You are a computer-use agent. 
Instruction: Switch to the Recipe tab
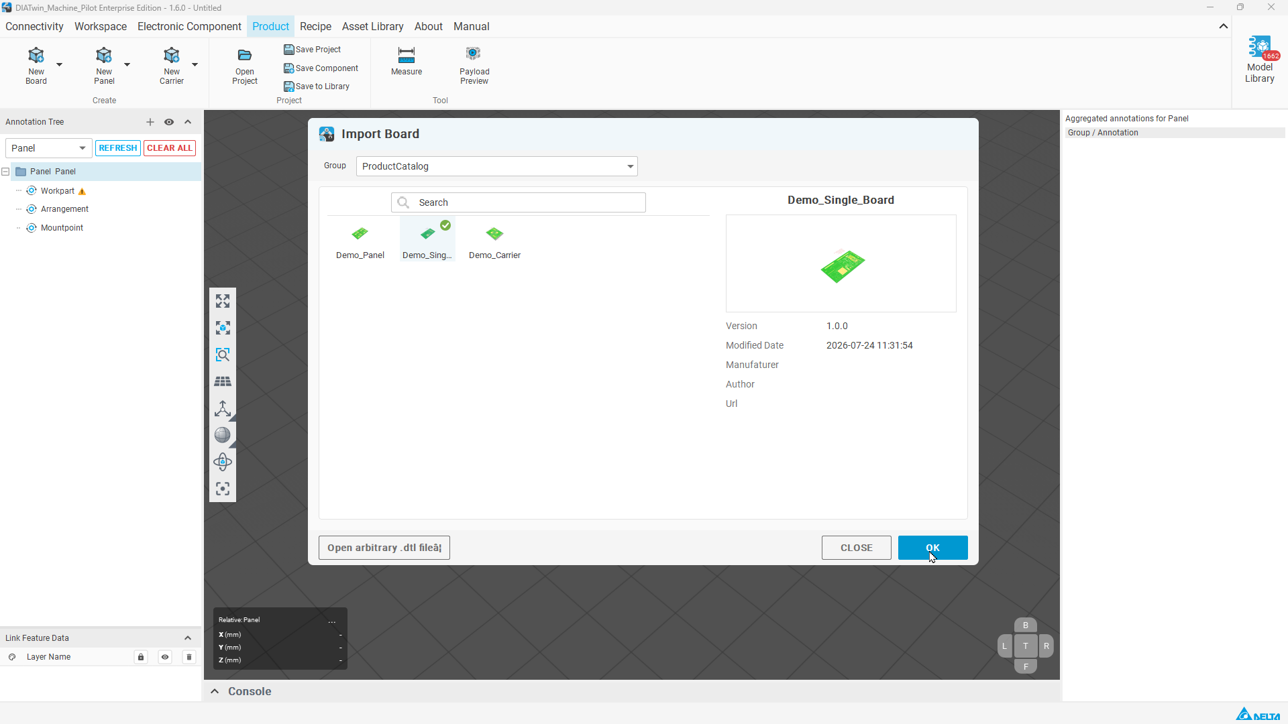315,26
